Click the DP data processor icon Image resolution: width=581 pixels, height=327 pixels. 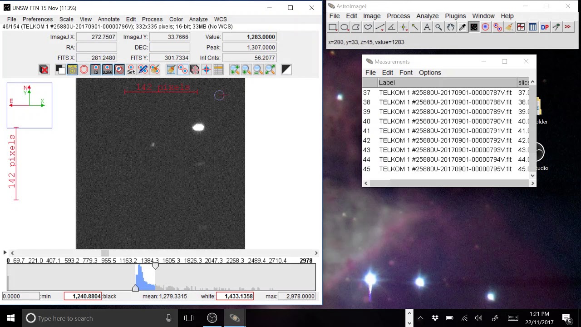(x=544, y=27)
